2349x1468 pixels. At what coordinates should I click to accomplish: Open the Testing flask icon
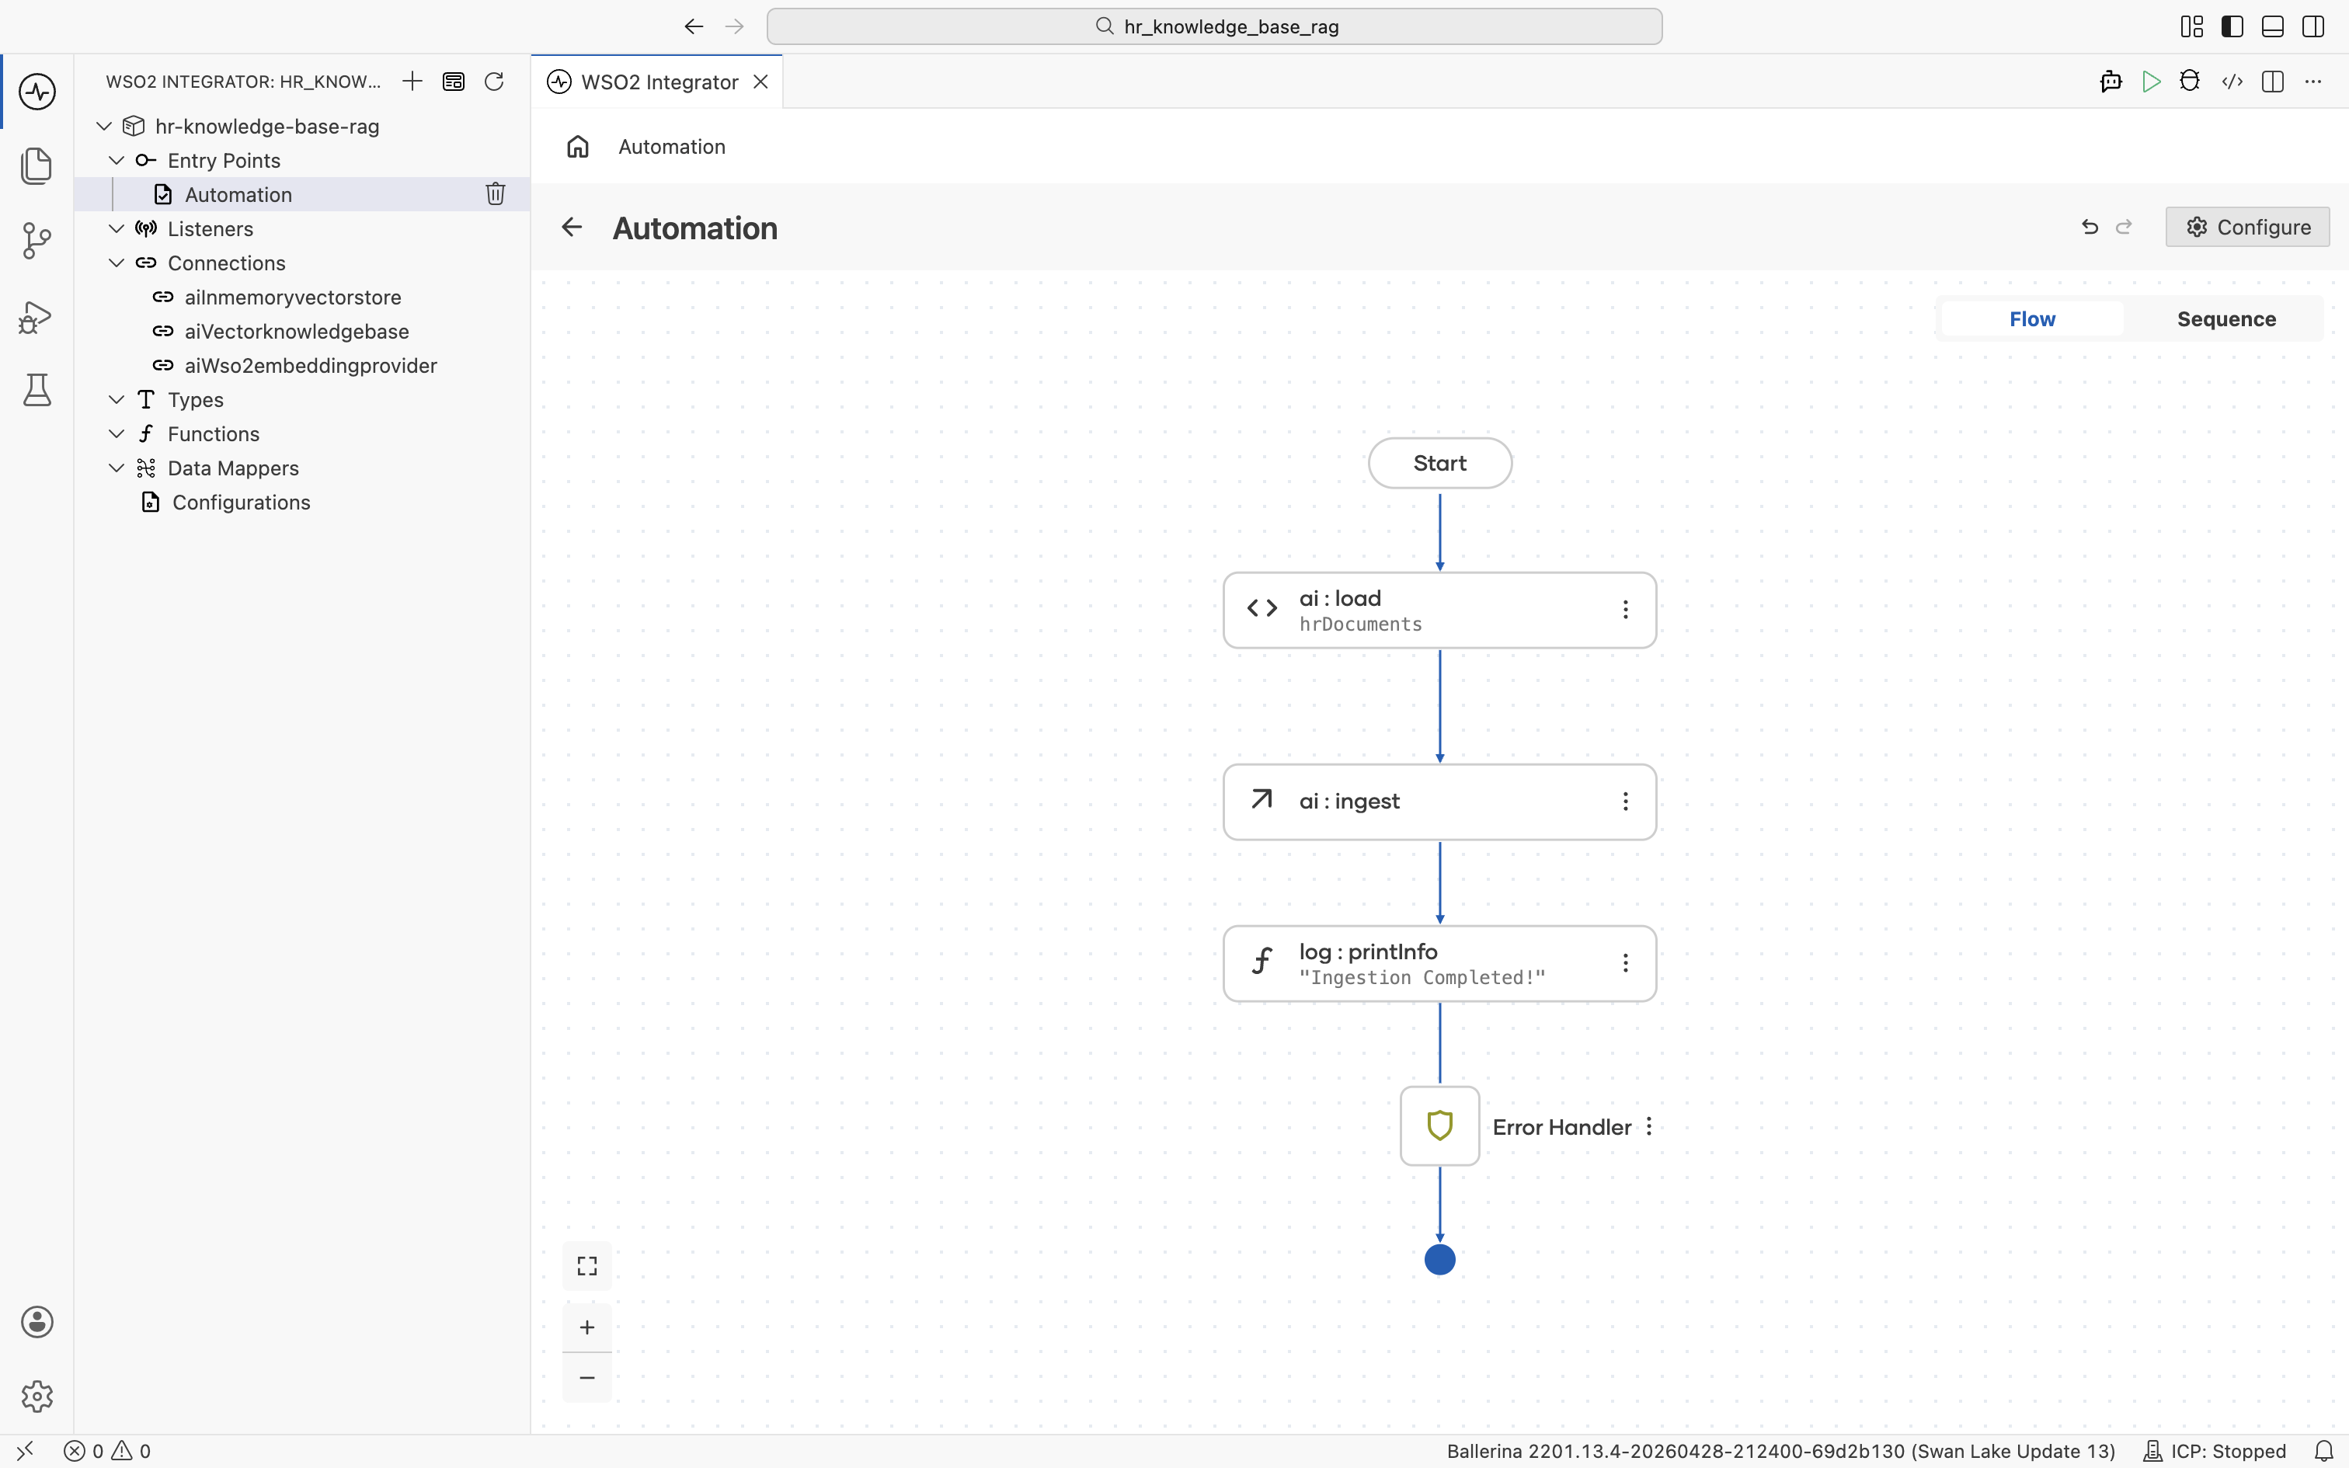click(x=37, y=390)
